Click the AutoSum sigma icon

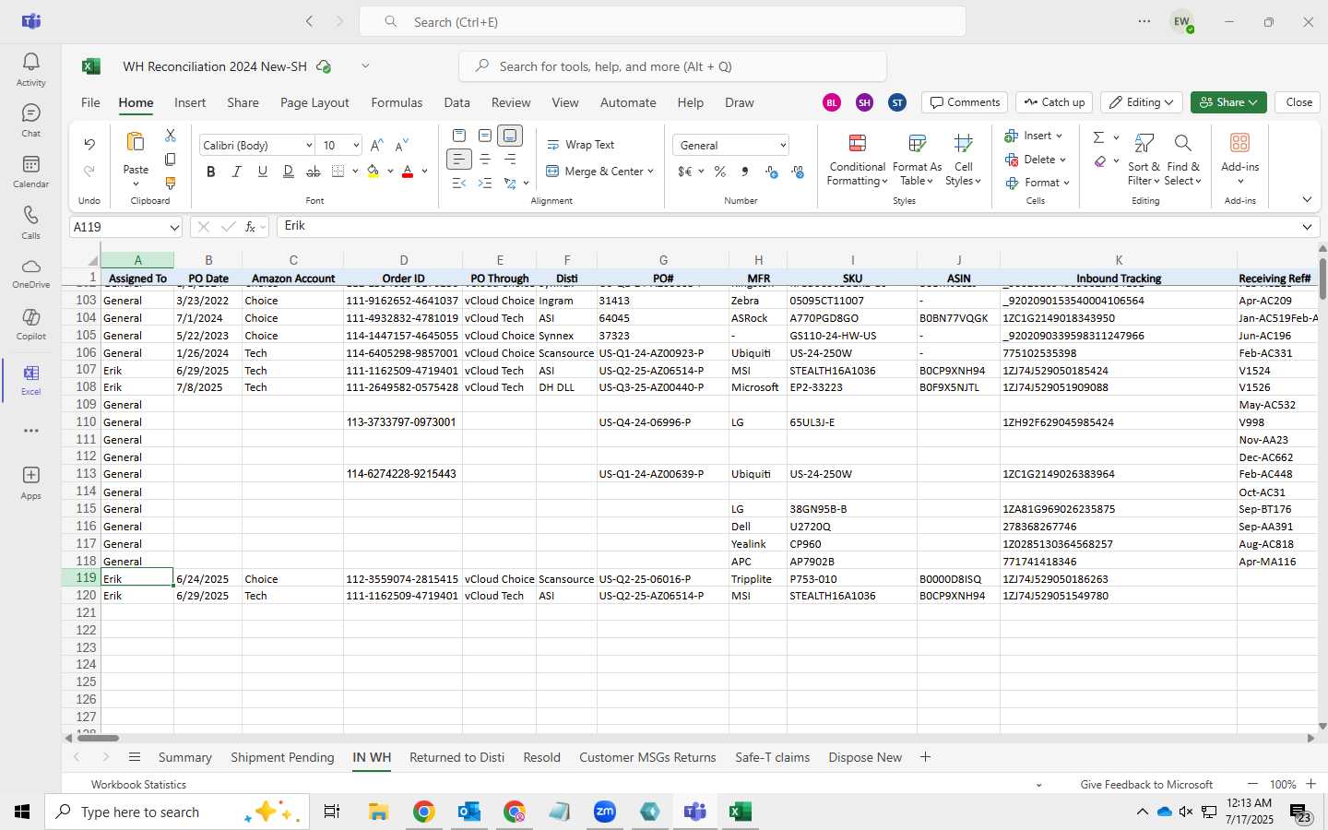1098,137
